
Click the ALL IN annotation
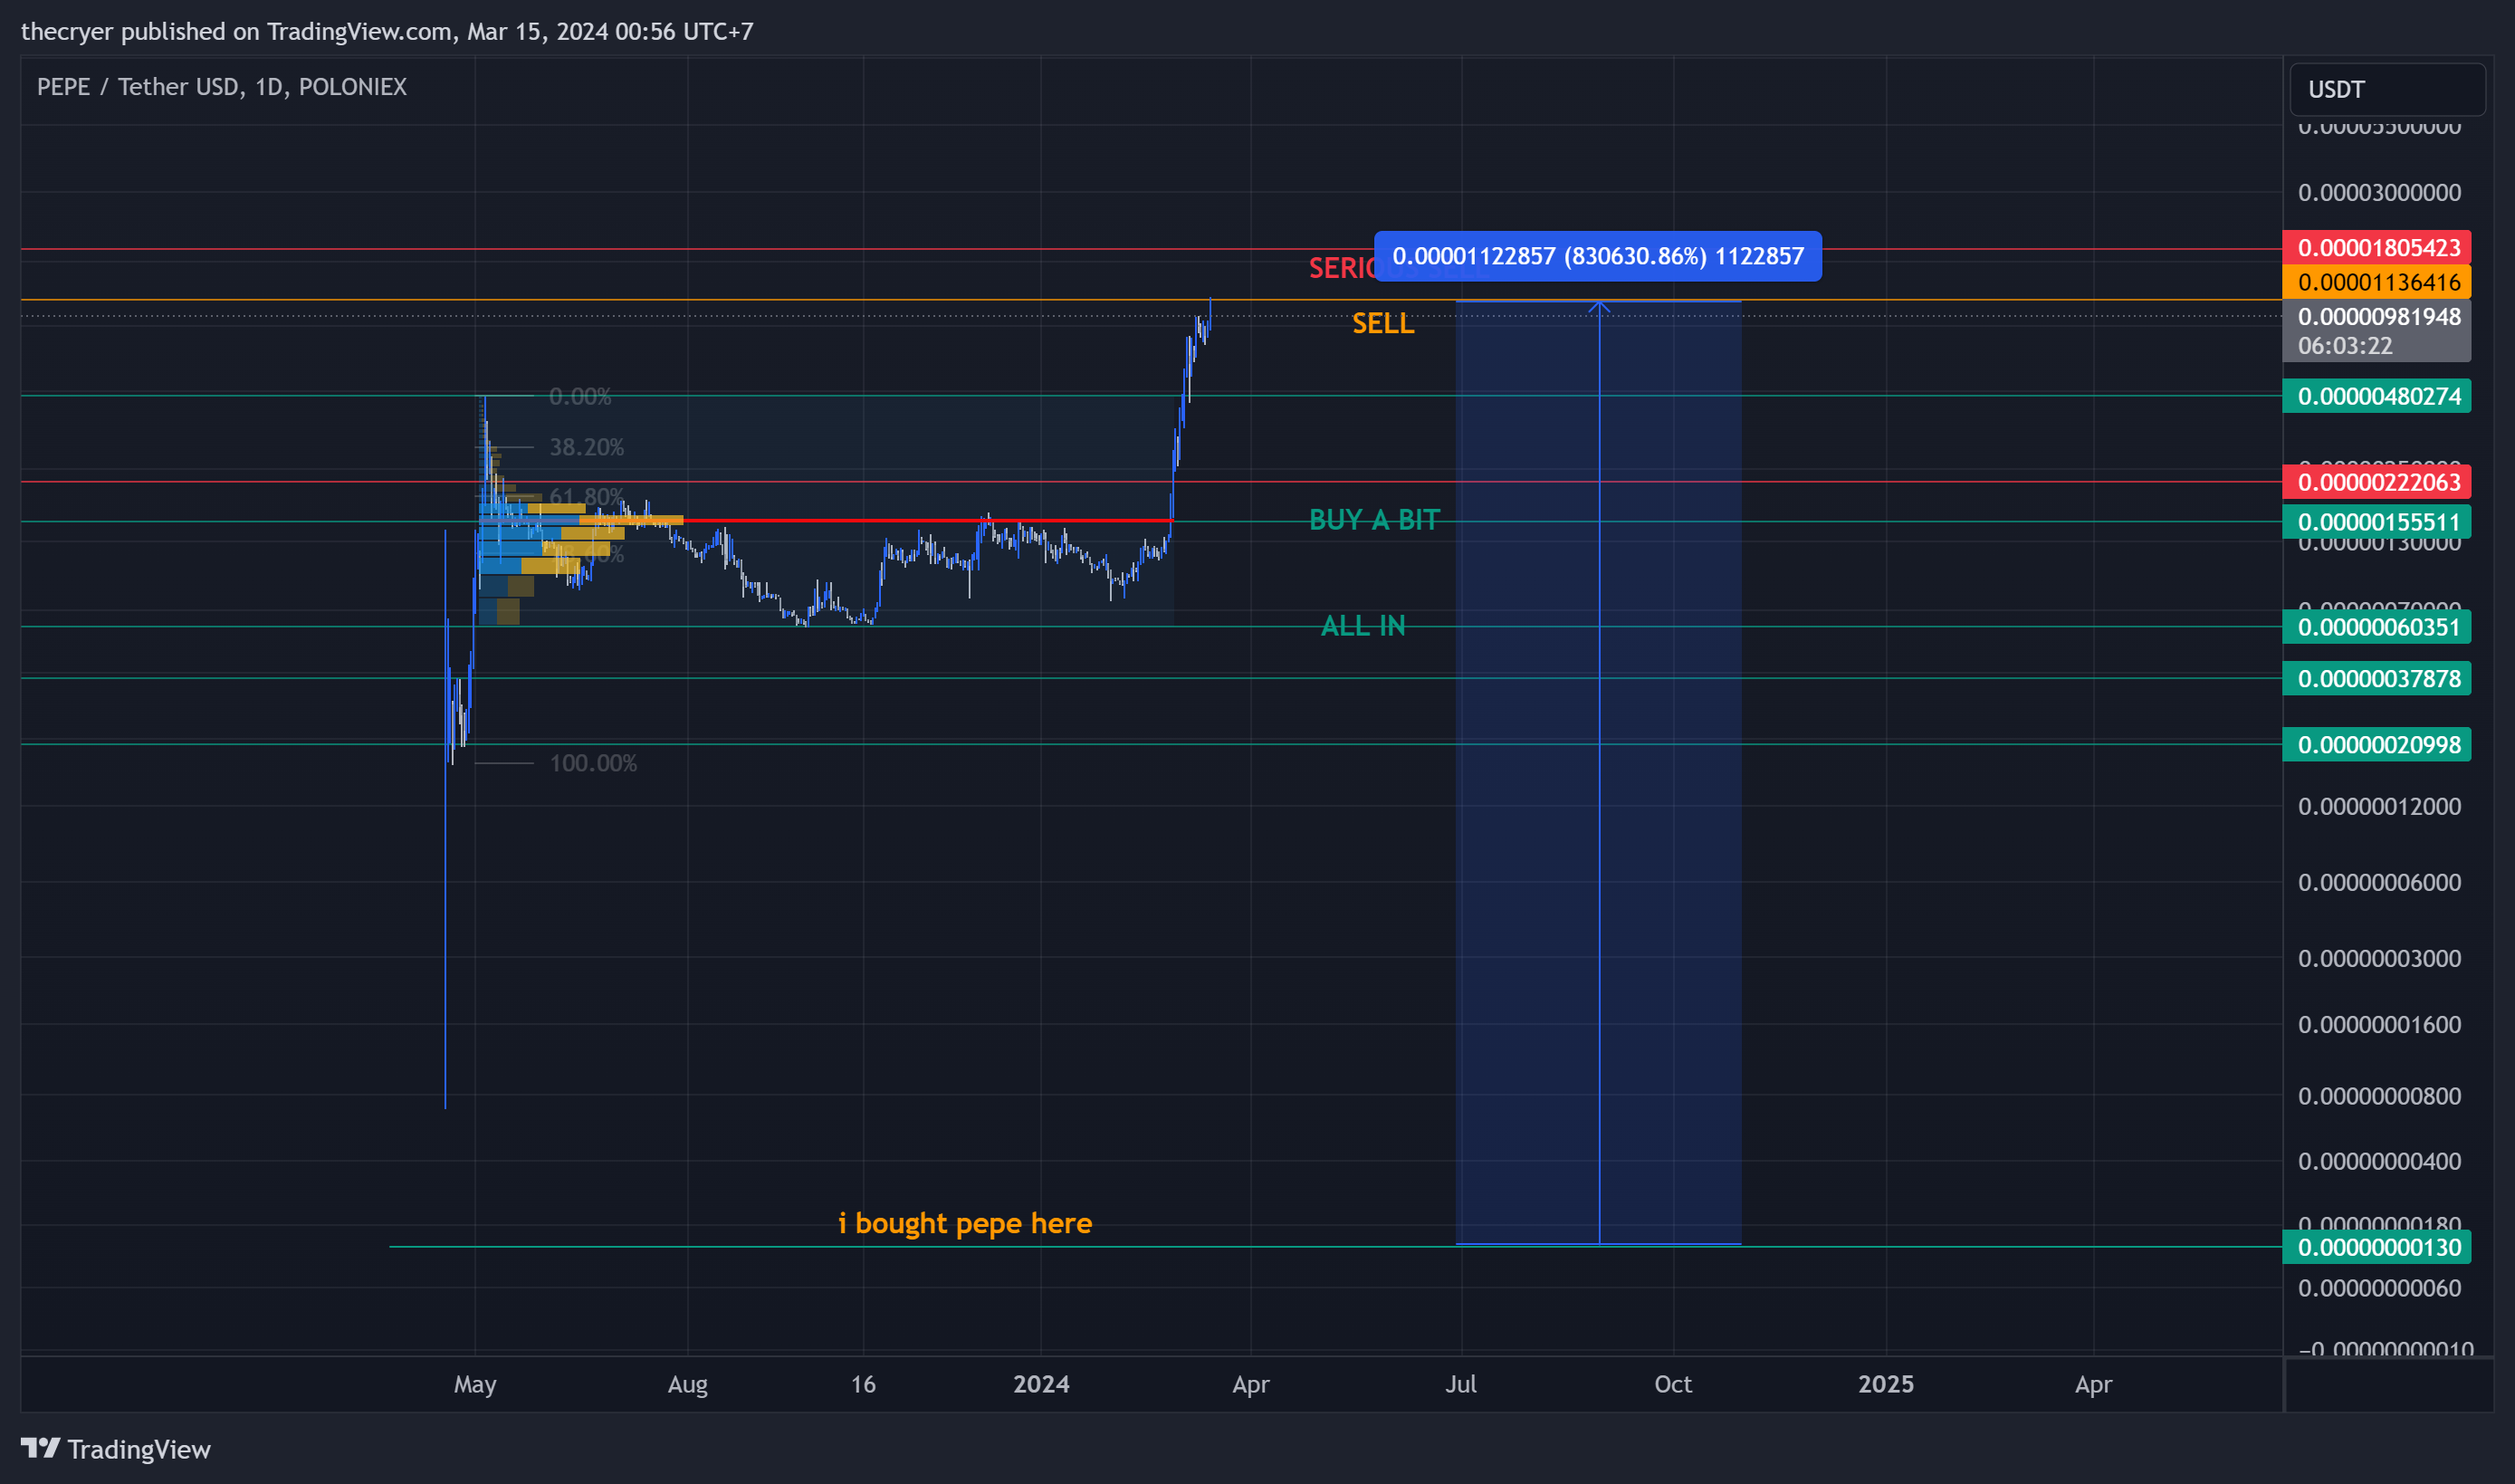1363,626
